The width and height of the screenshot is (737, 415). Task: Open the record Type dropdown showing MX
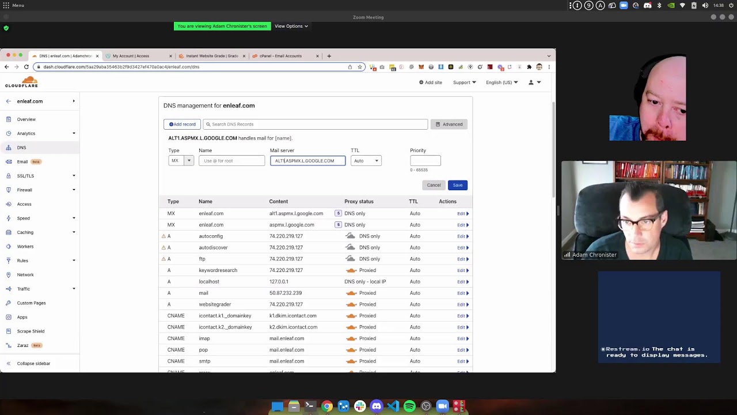click(x=181, y=161)
